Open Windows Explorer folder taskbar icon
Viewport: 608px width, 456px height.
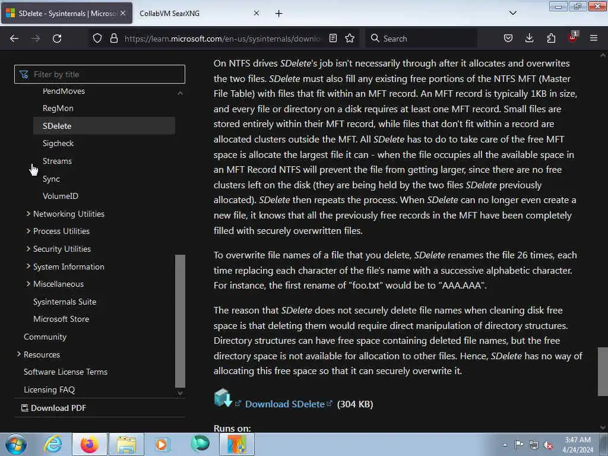coord(126,444)
